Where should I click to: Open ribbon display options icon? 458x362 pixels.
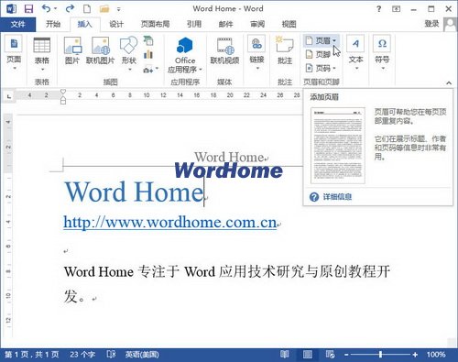click(x=396, y=9)
